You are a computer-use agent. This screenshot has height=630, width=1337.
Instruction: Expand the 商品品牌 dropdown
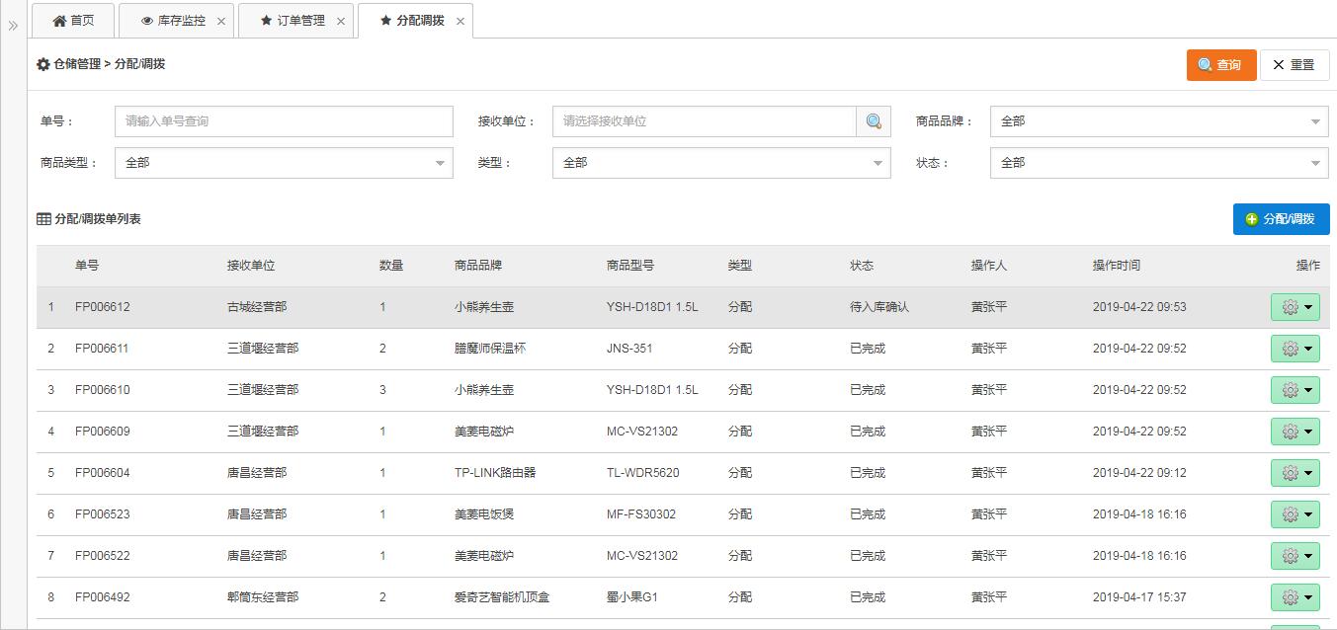coord(1159,121)
